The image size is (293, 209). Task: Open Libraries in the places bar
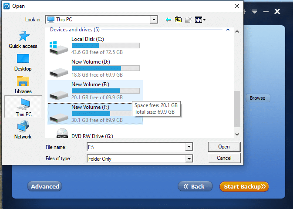[23, 85]
